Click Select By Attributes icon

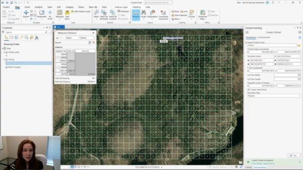point(104,15)
